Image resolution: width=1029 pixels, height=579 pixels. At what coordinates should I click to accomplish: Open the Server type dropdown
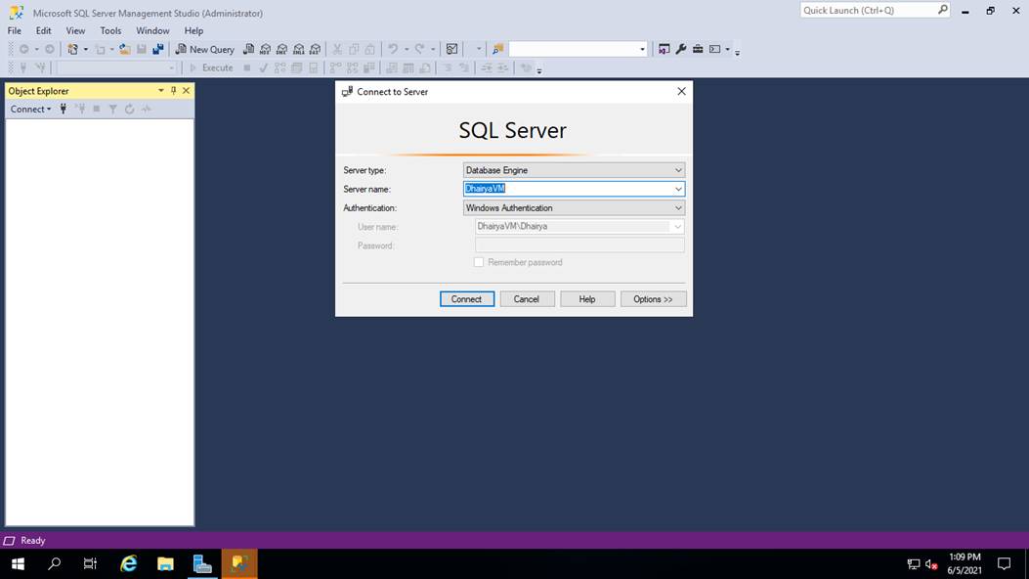click(678, 169)
